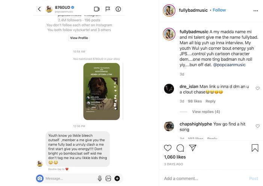Tap the microphone voice message icon
The width and height of the screenshot is (263, 186).
pyautogui.click(x=100, y=178)
